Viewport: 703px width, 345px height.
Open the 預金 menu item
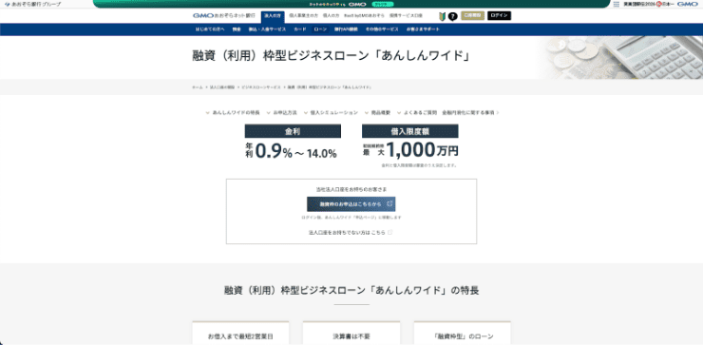pos(237,29)
